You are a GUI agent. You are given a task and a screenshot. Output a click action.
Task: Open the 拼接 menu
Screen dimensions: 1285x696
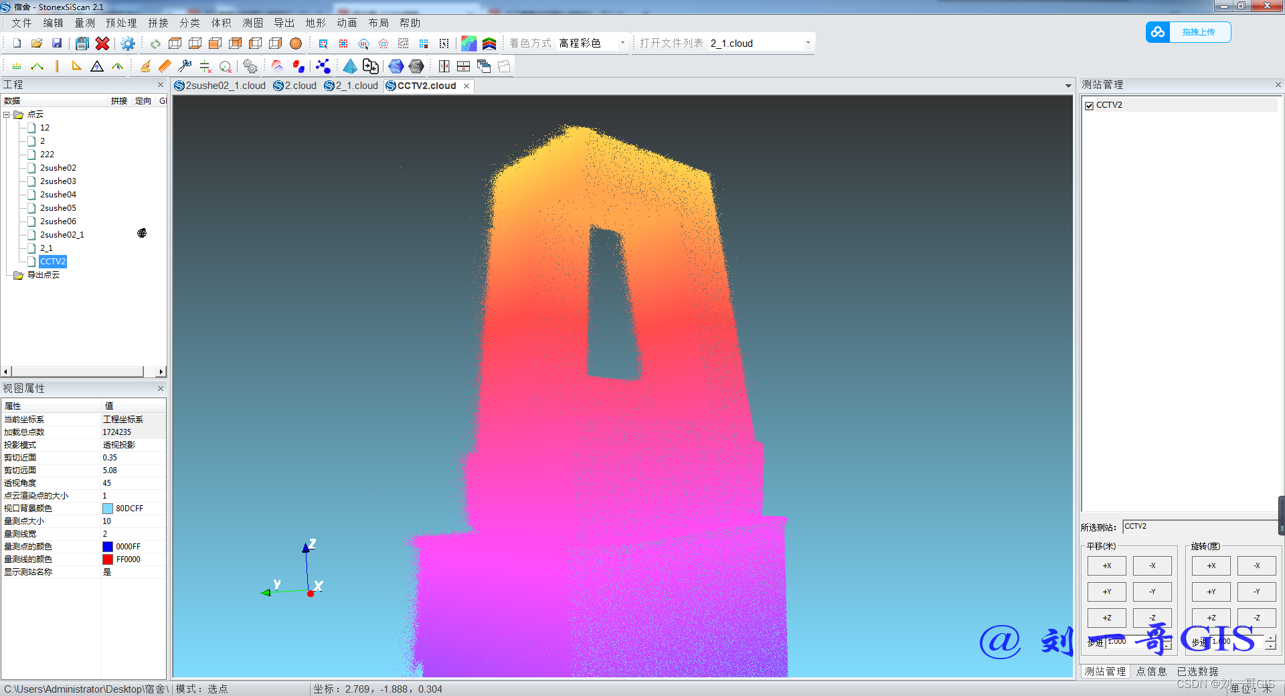[x=158, y=23]
